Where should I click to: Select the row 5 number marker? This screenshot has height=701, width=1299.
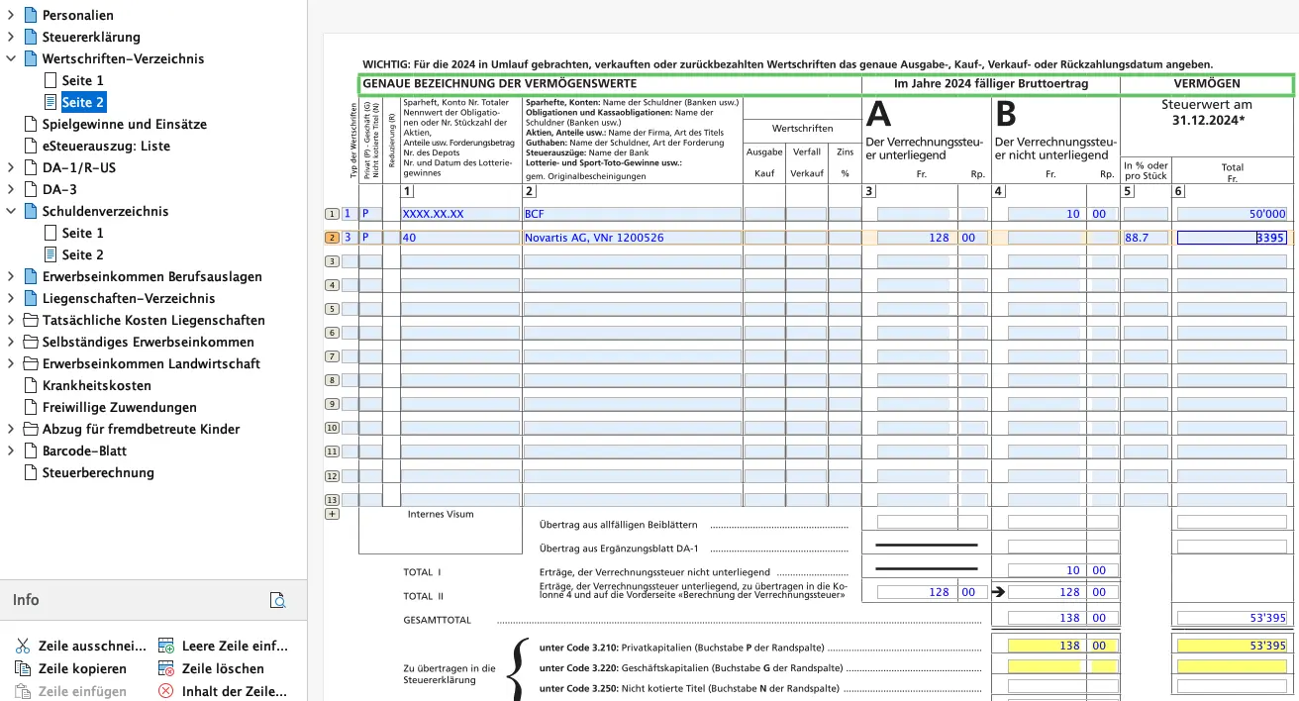click(x=332, y=309)
